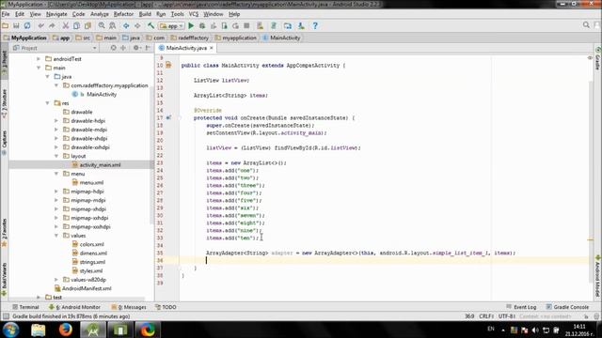Click the Undo toolbar icon

[x=41, y=25]
